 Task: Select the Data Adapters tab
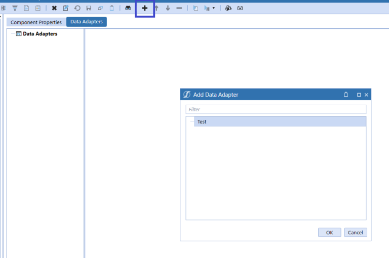coord(87,22)
